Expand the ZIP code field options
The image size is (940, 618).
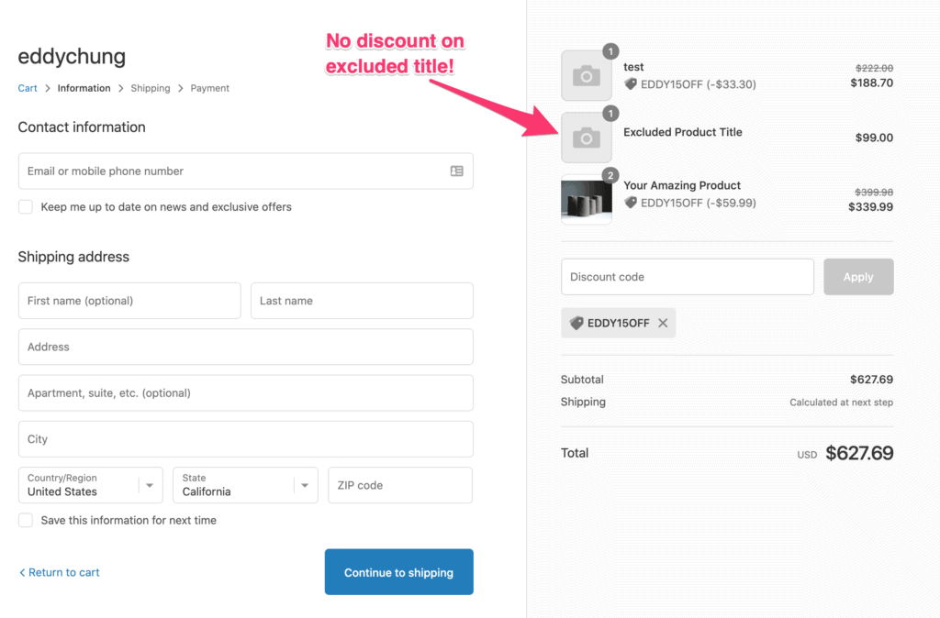tap(399, 485)
